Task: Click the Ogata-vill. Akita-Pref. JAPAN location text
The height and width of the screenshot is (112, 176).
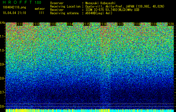Action: 125,6
